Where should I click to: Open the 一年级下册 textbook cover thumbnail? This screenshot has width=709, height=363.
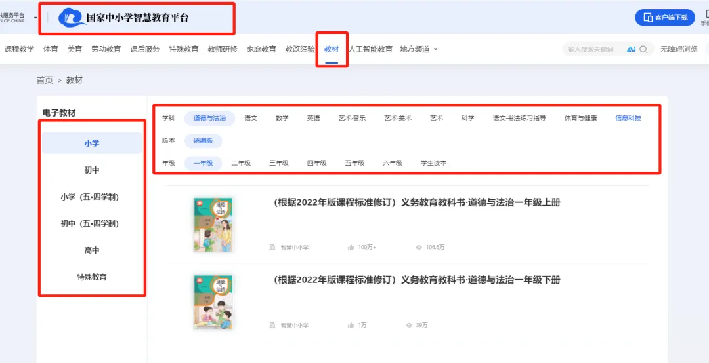[x=213, y=301]
